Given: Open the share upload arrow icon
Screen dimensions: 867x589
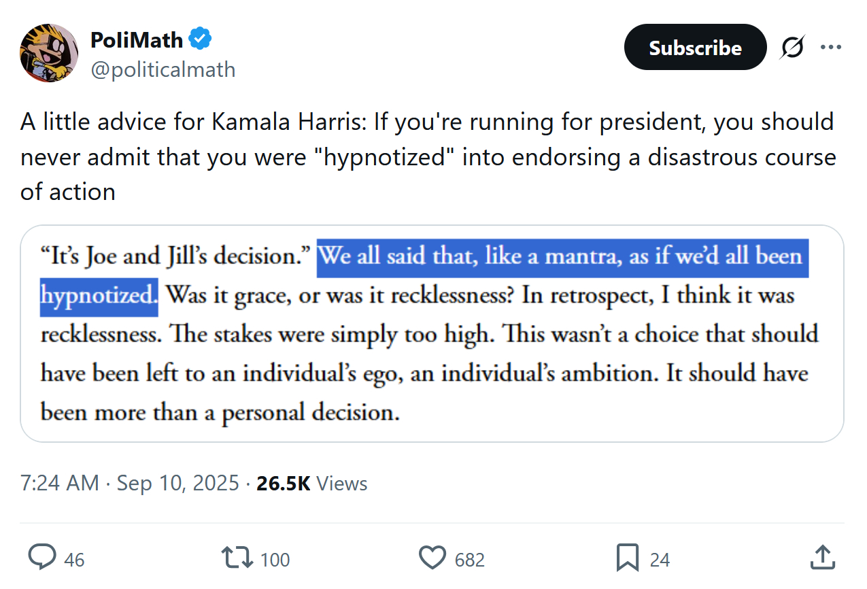Looking at the screenshot, I should [823, 558].
